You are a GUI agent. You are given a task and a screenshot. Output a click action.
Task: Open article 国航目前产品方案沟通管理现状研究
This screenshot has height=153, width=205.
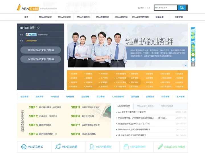134,129
